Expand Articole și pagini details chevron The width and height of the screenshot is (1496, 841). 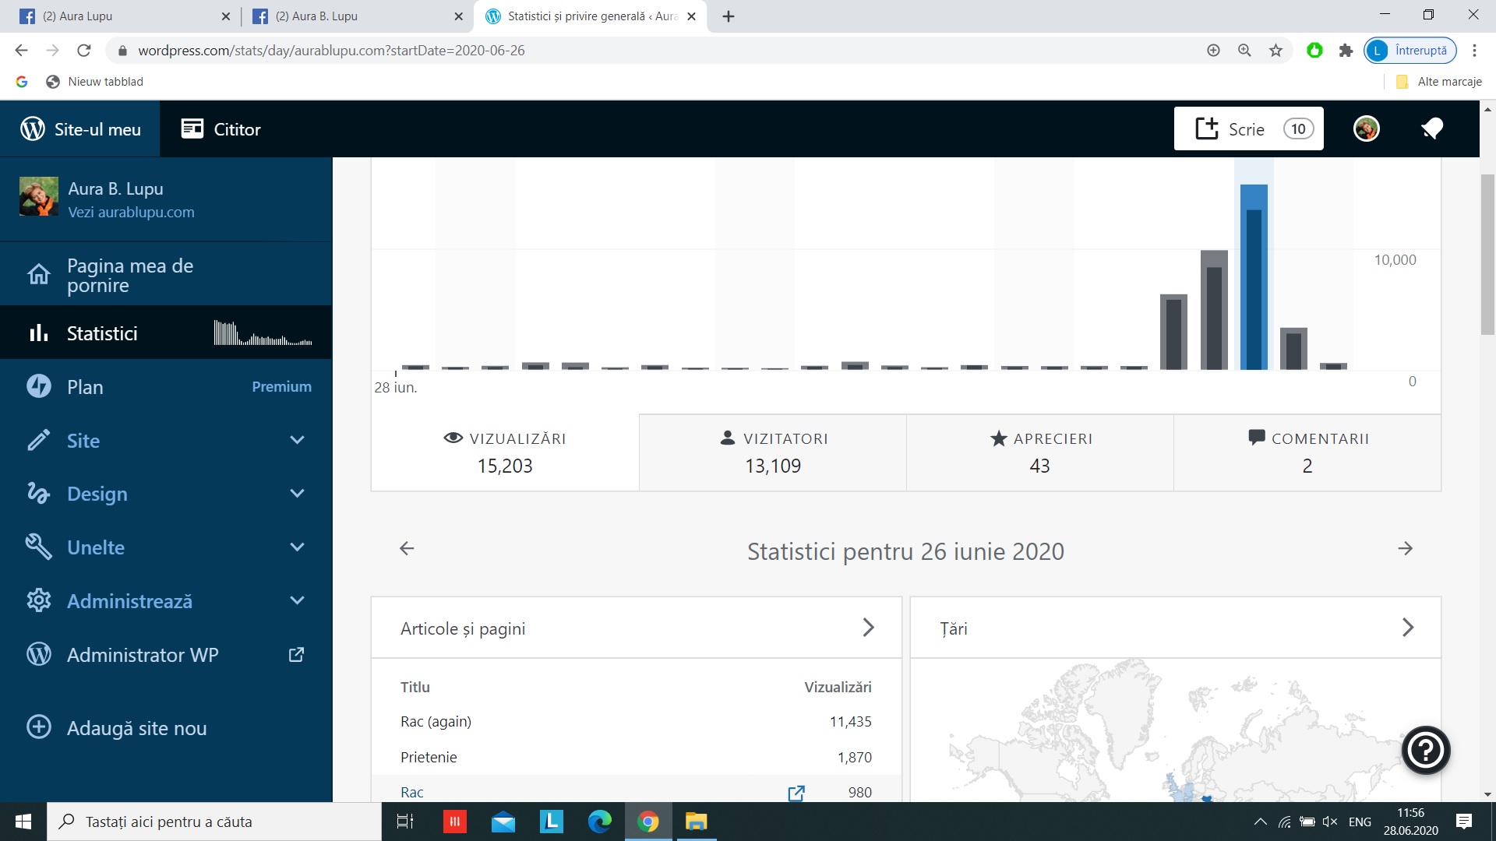(868, 628)
